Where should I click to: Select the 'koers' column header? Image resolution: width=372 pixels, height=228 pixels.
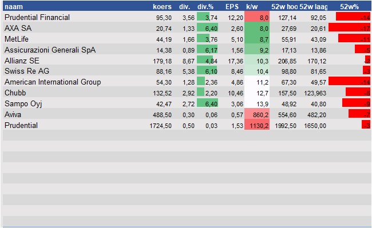[x=162, y=6]
